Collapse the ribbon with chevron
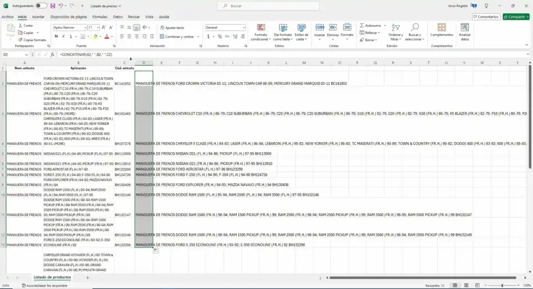This screenshot has height=289, width=533. coord(527,45)
